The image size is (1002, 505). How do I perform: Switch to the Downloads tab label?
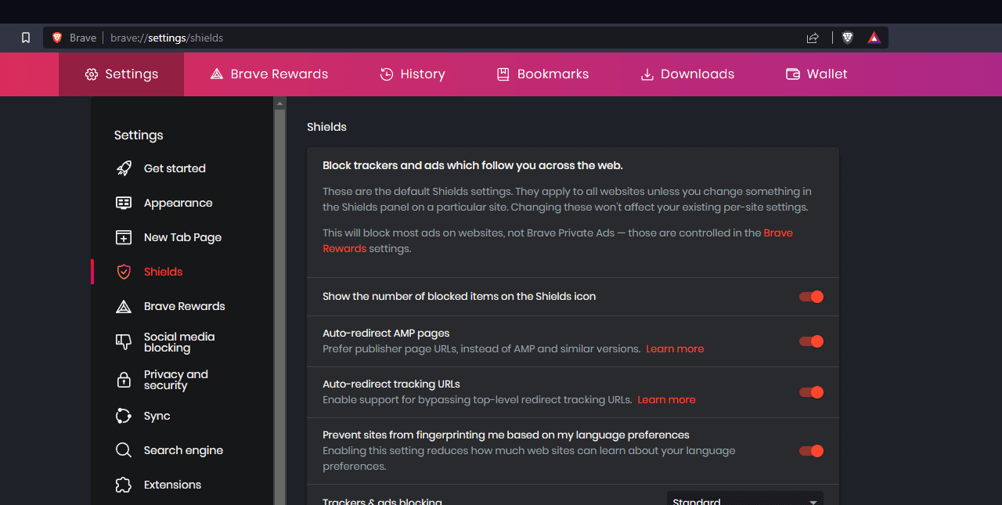(697, 74)
